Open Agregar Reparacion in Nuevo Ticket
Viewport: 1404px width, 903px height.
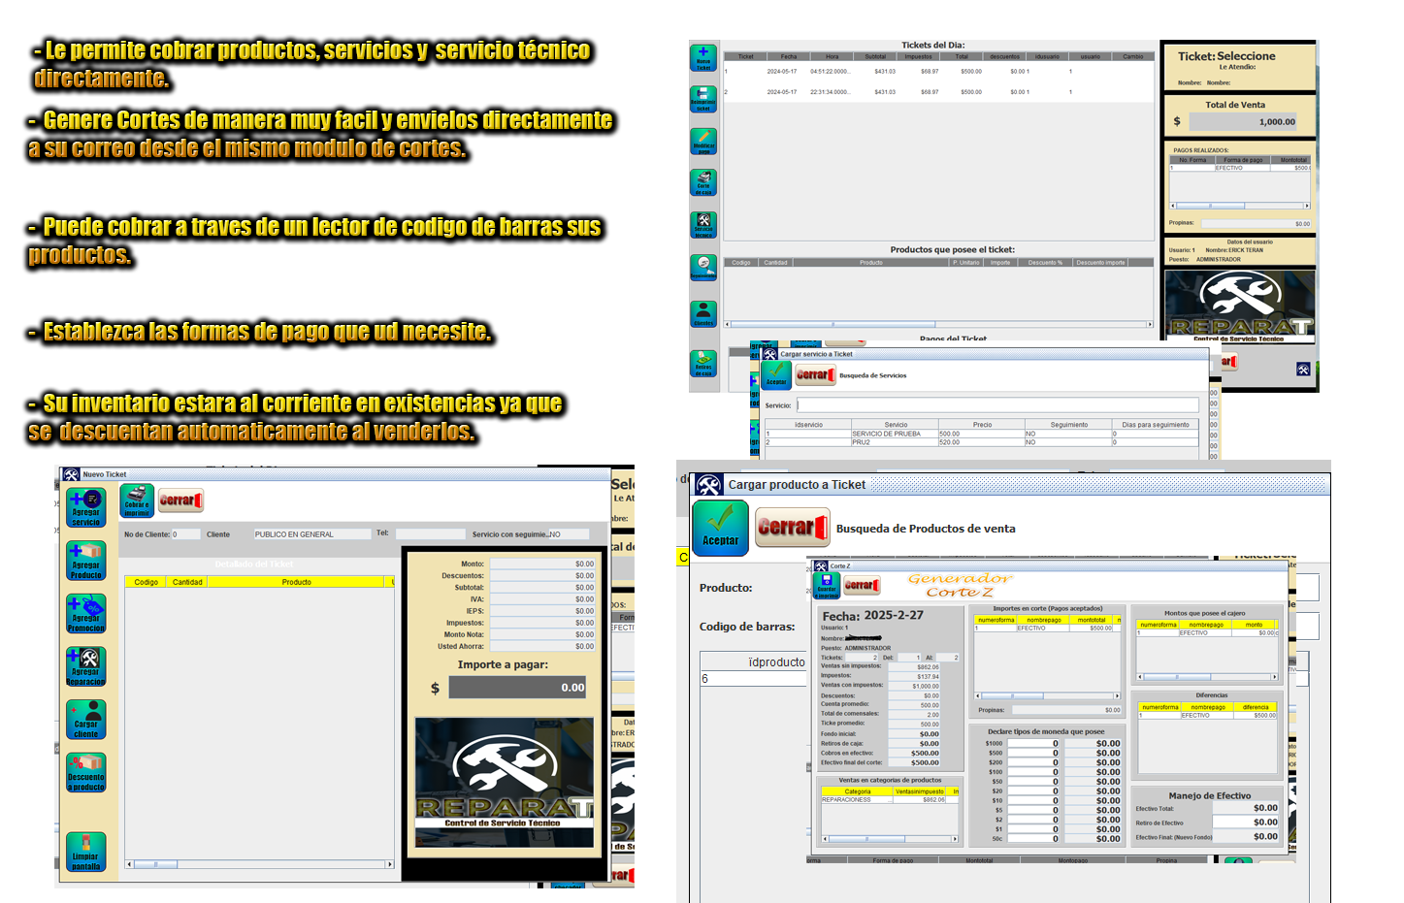click(85, 666)
